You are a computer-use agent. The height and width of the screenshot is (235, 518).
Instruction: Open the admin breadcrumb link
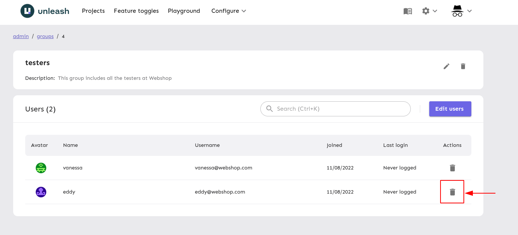21,36
